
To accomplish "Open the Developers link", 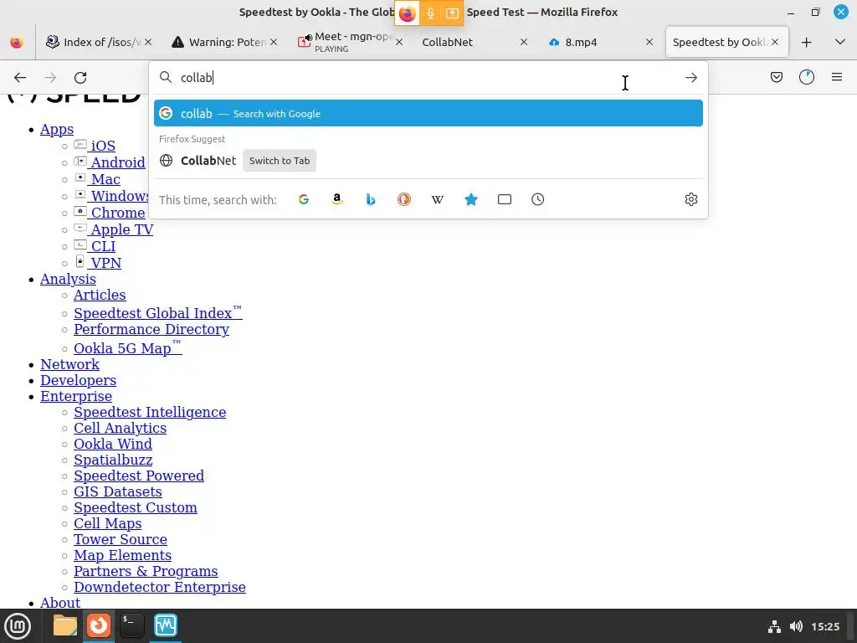I will point(78,380).
